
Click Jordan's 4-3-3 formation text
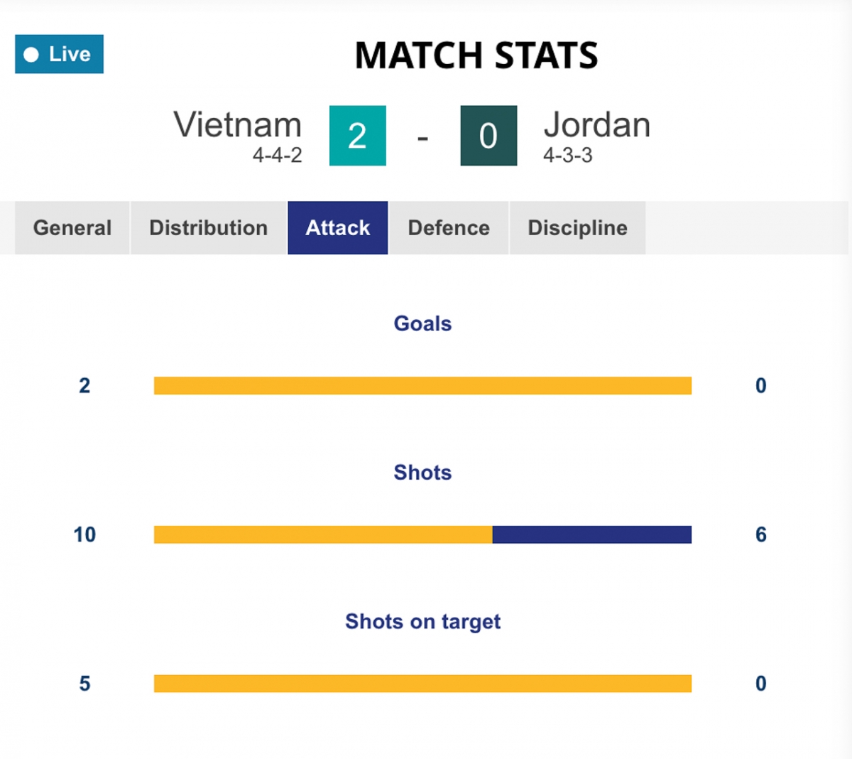(568, 155)
